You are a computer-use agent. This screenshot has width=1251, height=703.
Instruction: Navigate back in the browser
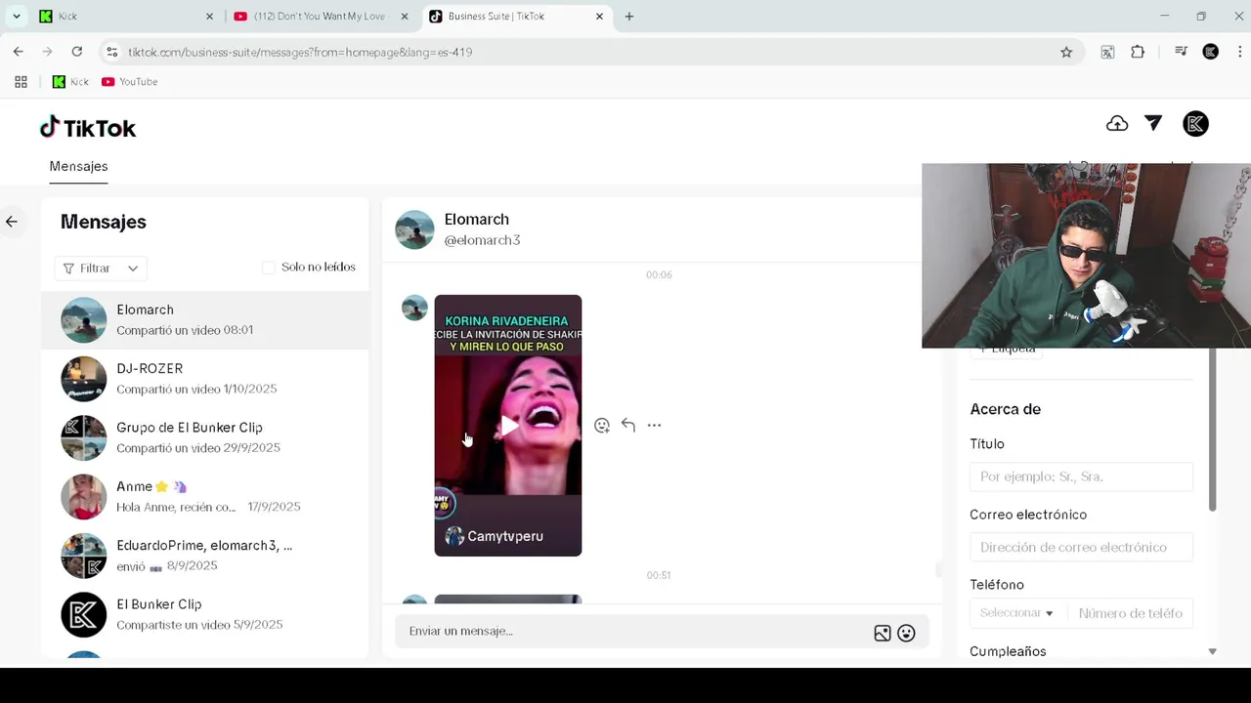point(18,52)
